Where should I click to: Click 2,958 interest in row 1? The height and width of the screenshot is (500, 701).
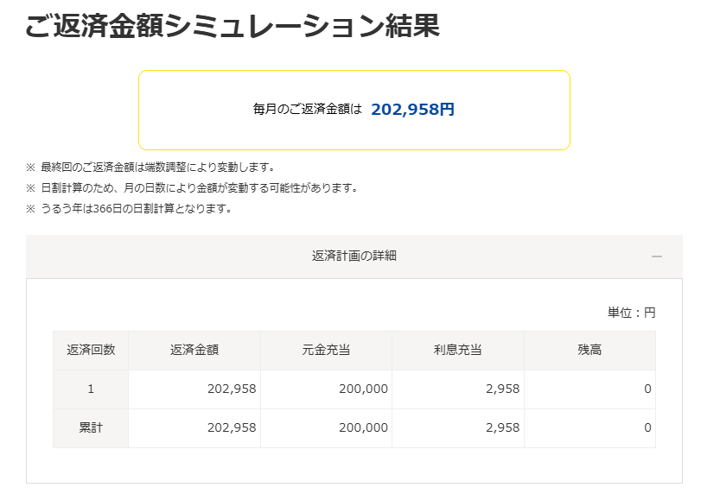(x=502, y=389)
